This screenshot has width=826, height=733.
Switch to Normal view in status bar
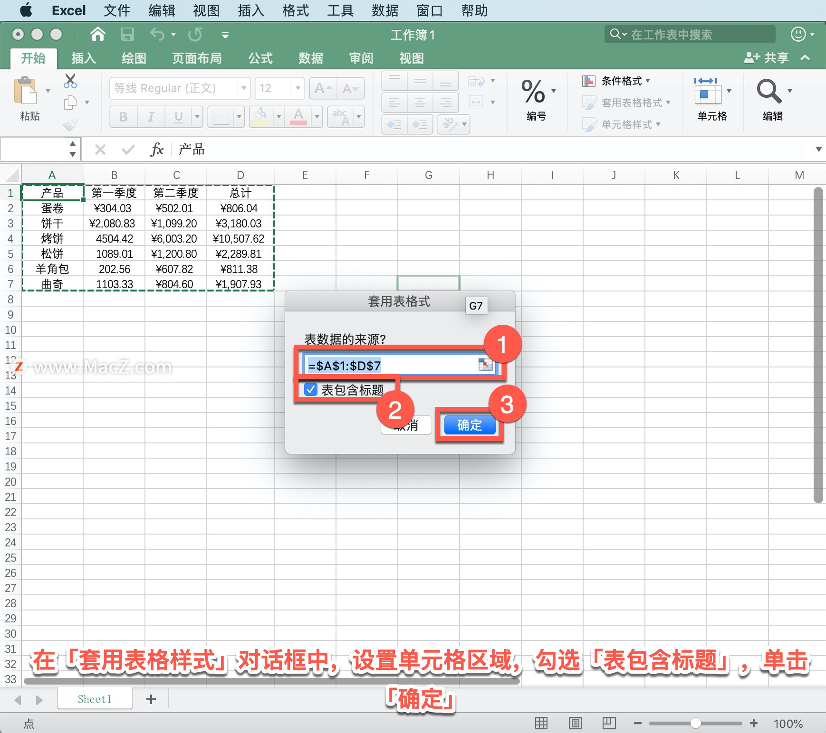pos(541,723)
